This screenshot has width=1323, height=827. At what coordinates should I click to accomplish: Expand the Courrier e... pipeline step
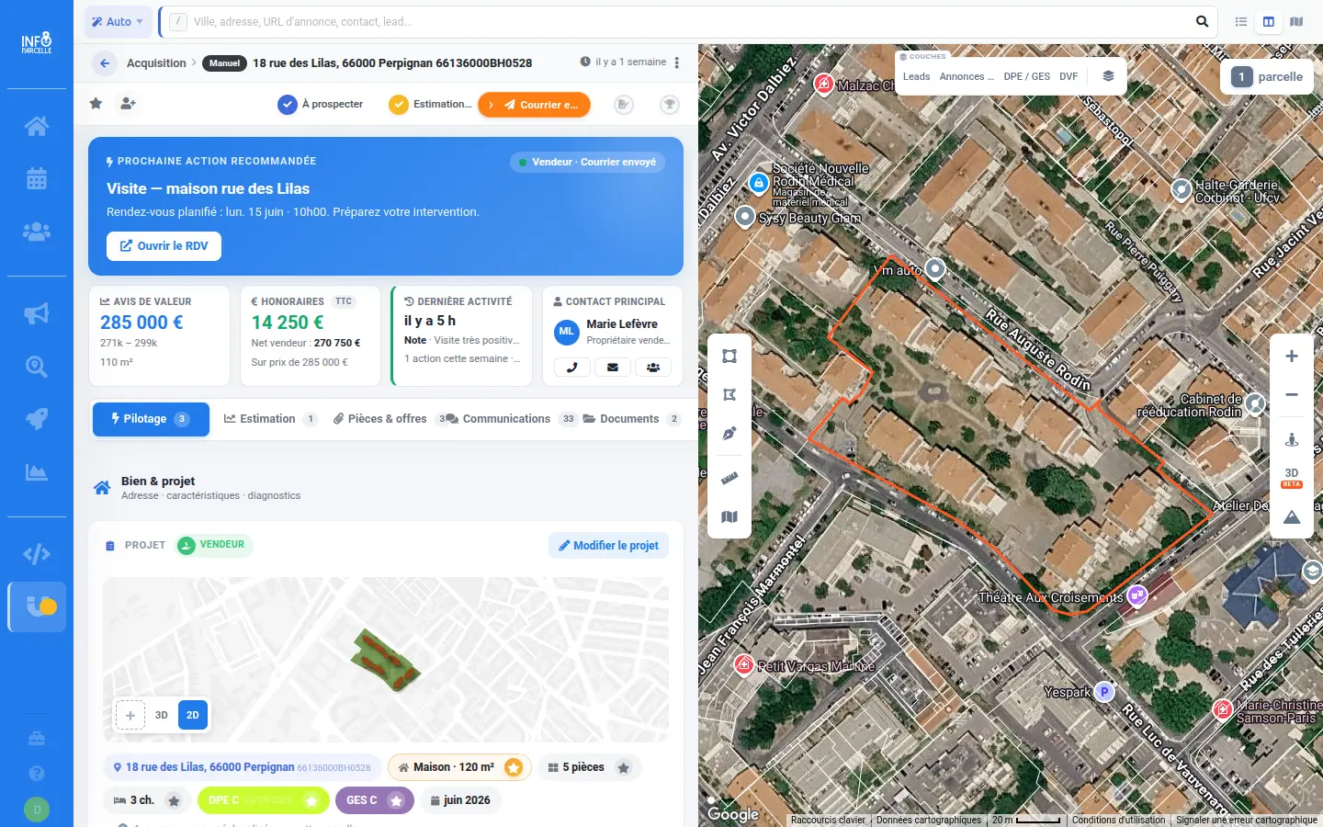[x=534, y=105]
